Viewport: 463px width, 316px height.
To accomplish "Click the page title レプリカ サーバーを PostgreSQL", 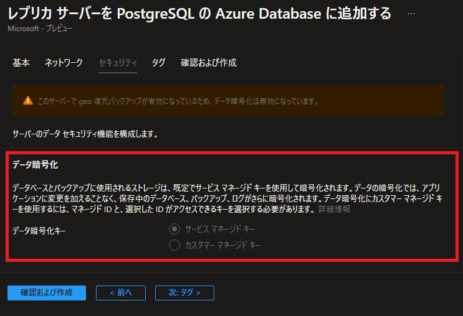I will pyautogui.click(x=199, y=14).
